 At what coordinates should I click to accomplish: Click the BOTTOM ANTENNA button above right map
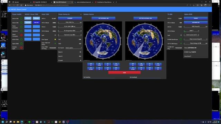pyautogui.click(x=145, y=18)
